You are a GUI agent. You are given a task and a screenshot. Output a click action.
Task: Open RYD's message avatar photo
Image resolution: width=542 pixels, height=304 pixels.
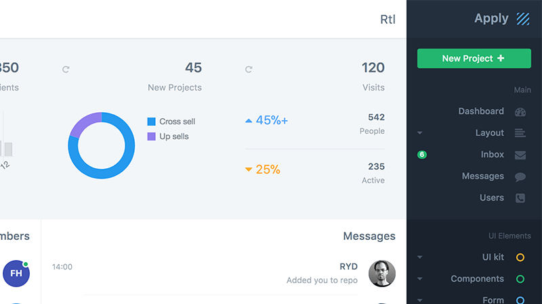[382, 274]
